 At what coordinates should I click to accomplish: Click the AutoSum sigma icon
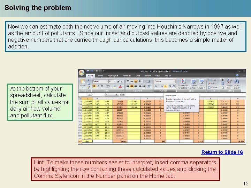(x=223, y=80)
